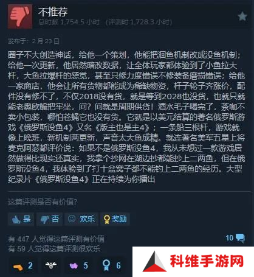Click the 59 人觉得这篇评测很欢乐 line
This screenshot has height=277, width=254.
[x=54, y=249]
